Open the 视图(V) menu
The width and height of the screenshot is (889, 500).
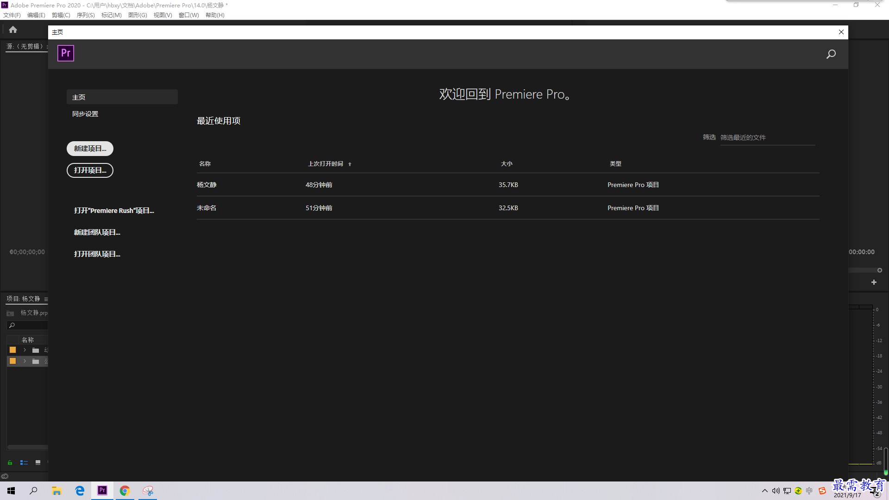pos(163,15)
